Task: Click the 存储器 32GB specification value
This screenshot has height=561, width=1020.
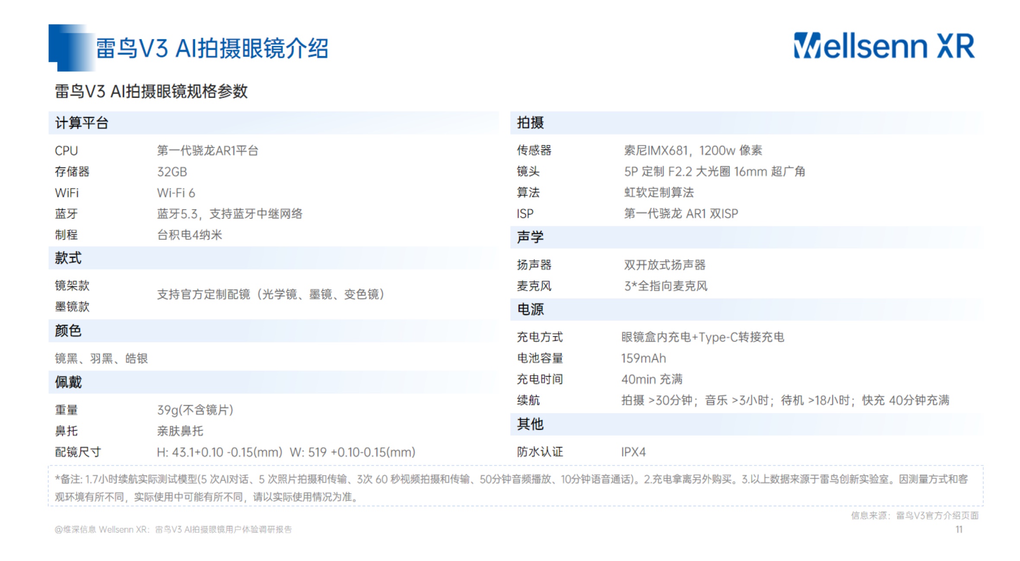Action: point(172,171)
